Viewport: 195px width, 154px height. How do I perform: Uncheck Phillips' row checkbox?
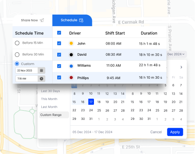(59, 77)
